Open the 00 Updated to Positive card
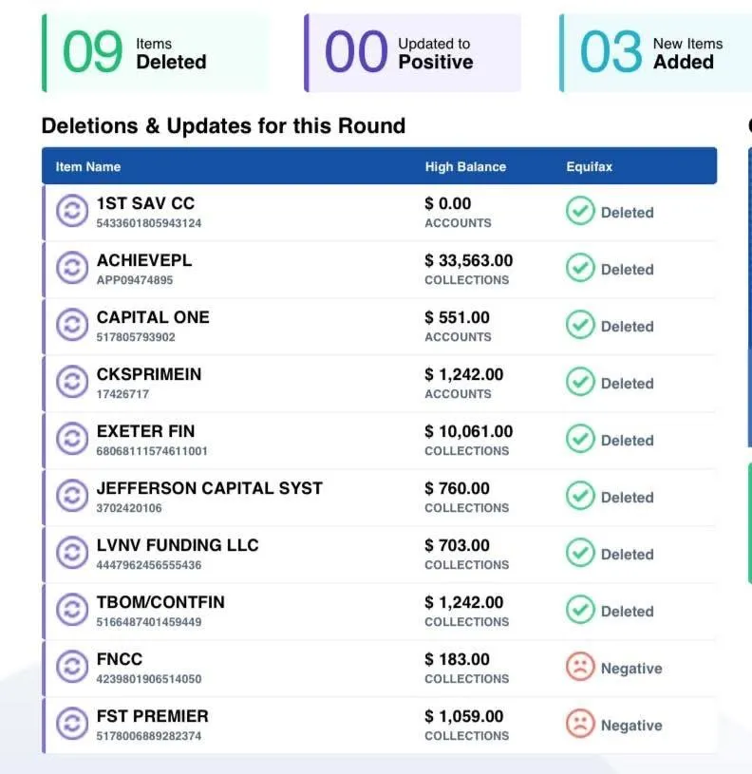 coord(413,53)
